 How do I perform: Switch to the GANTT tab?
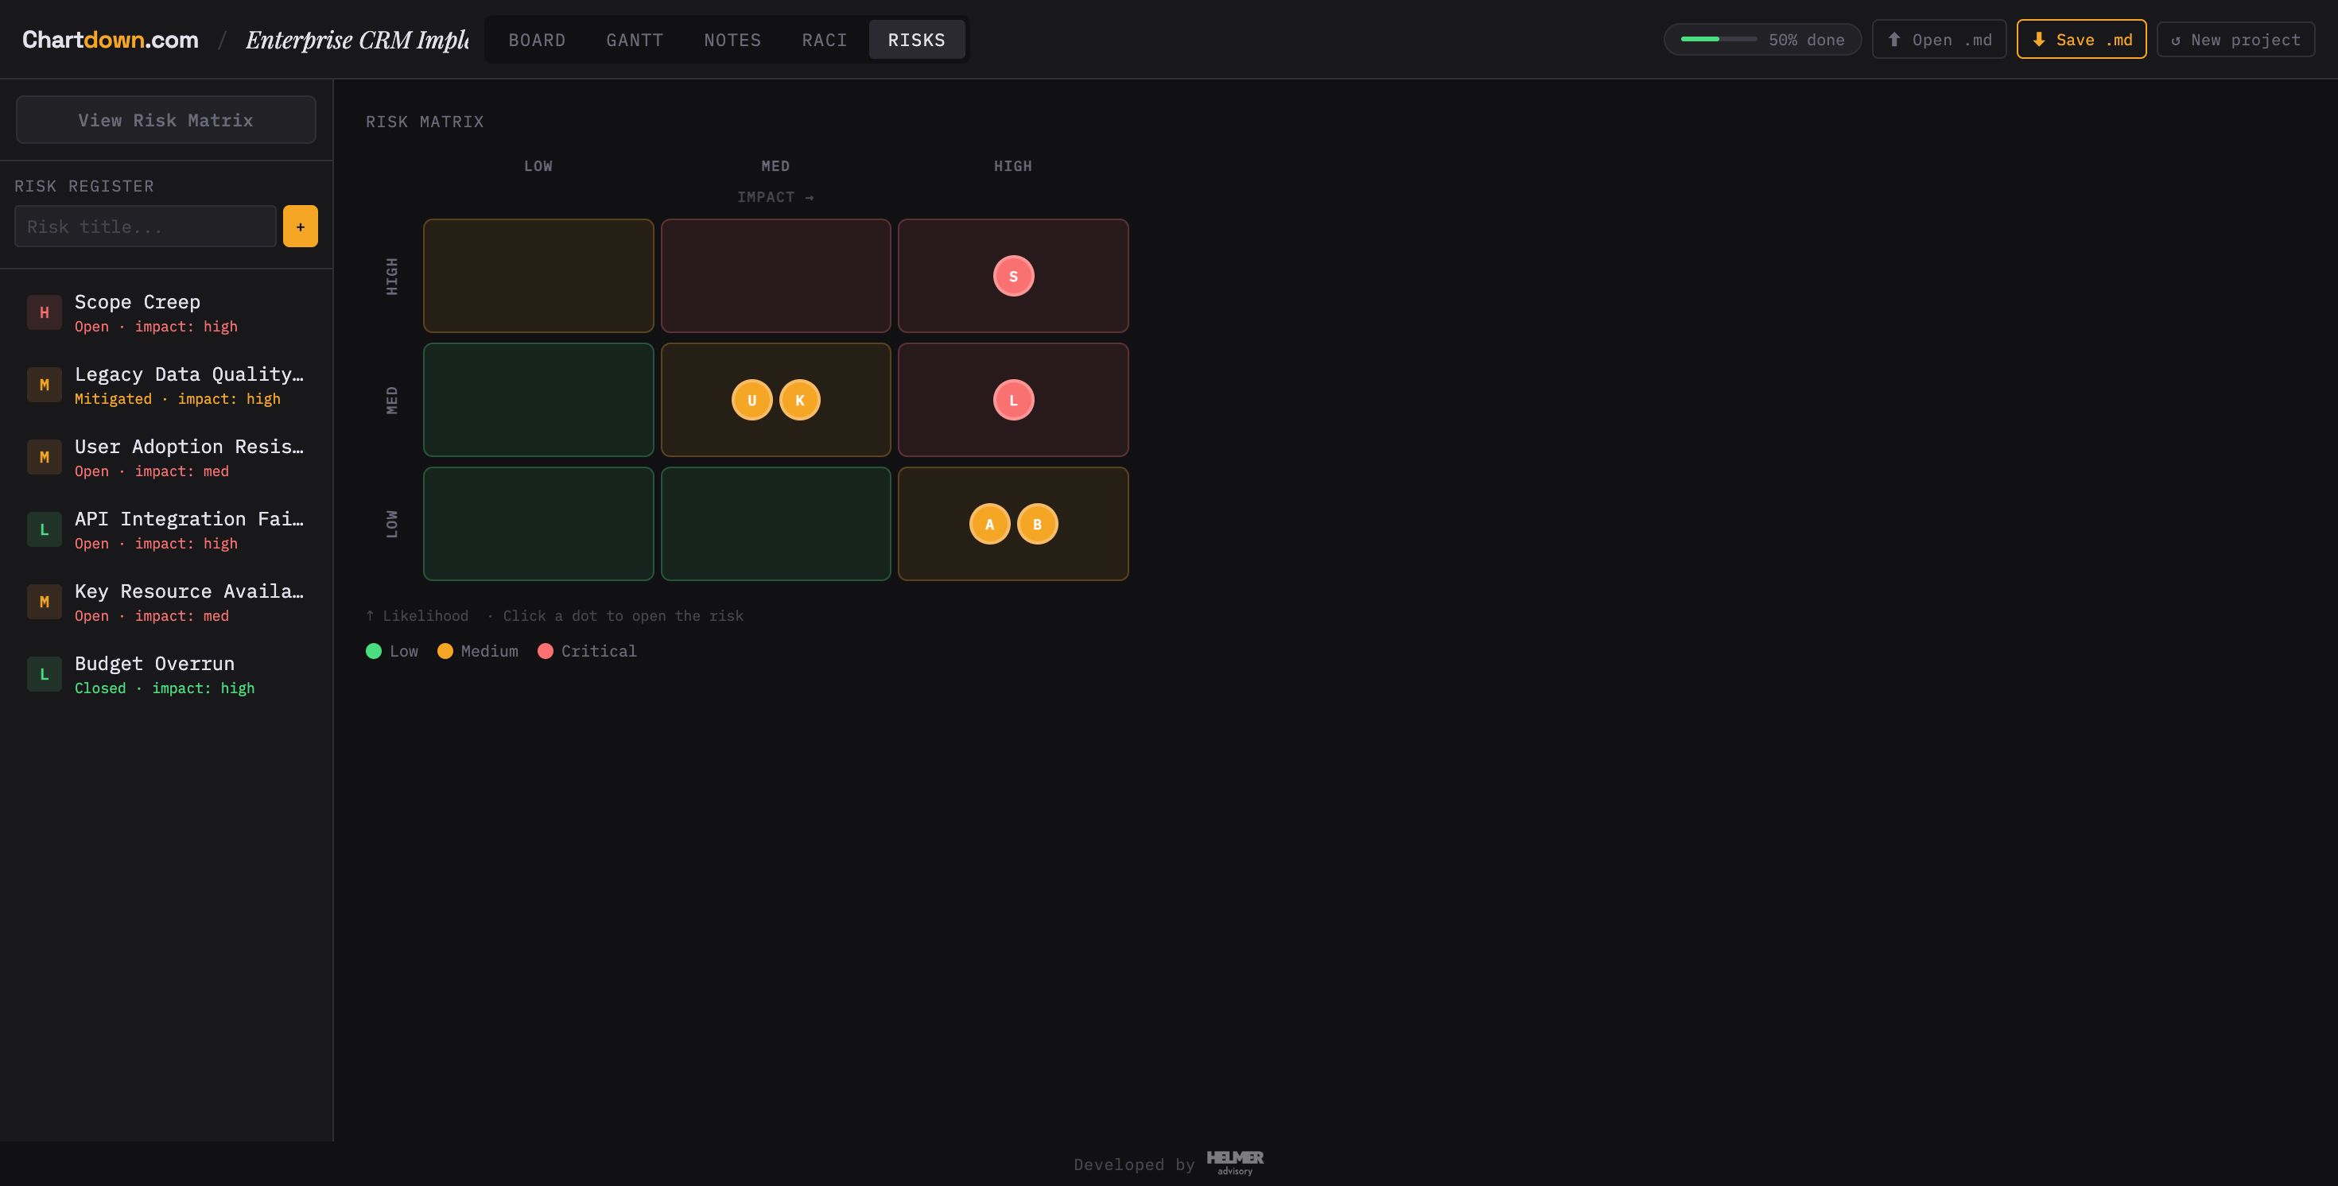(635, 39)
